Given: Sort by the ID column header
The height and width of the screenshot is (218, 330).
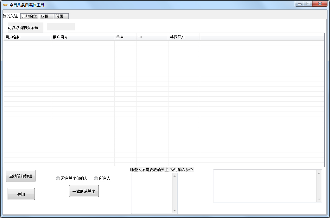Looking at the screenshot, I should pos(152,37).
